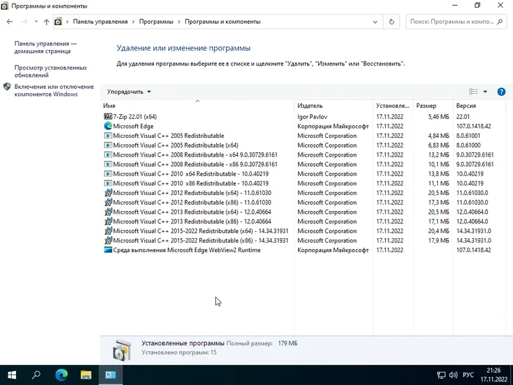Go up one level with the up arrow
Viewport: 513px width, 385px height.
click(x=46, y=22)
